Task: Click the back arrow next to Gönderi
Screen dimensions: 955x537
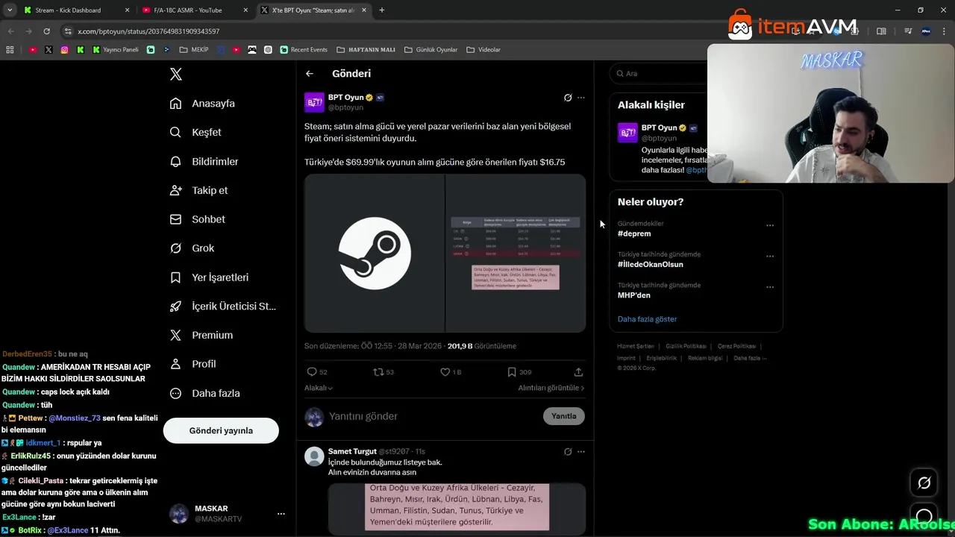Action: tap(310, 74)
